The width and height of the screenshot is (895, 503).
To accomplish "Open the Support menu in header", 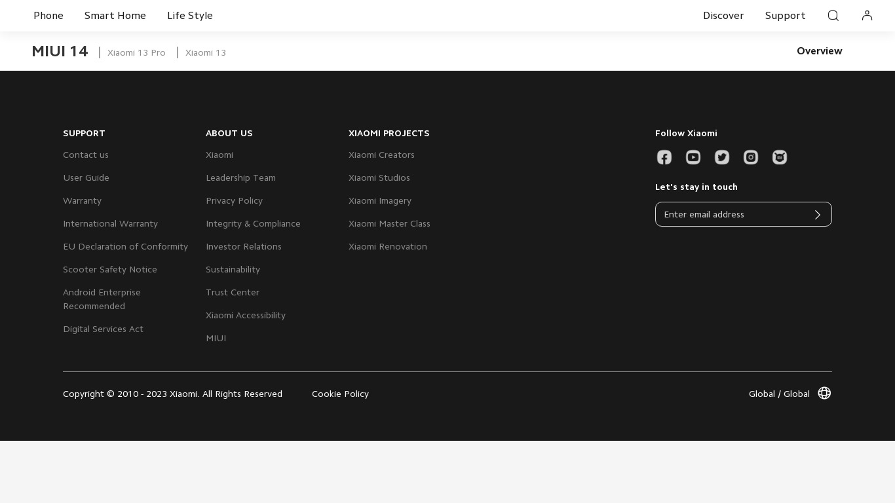I will pyautogui.click(x=785, y=16).
